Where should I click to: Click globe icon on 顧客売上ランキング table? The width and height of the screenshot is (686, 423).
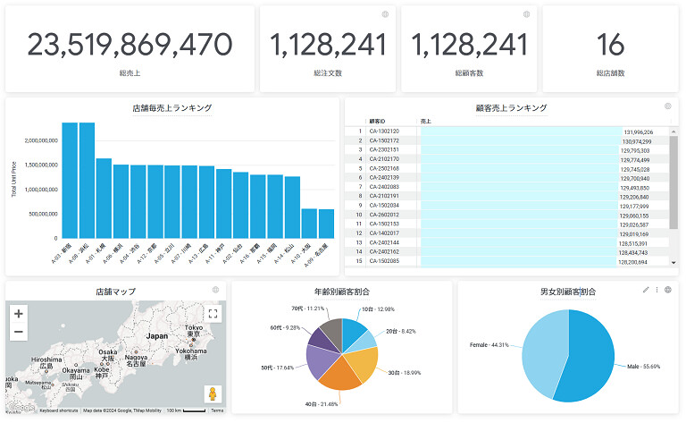[667, 106]
